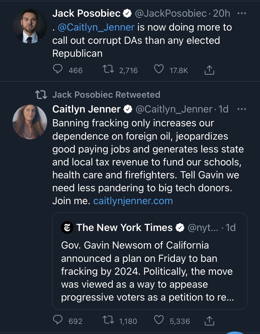This screenshot has width=260, height=334.
Task: Tap the retweet icon beside "Jack Posobiec Retweeted"
Action: pos(41,95)
